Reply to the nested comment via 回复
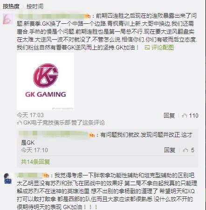Screen dimensions: 206x210 [170, 150]
